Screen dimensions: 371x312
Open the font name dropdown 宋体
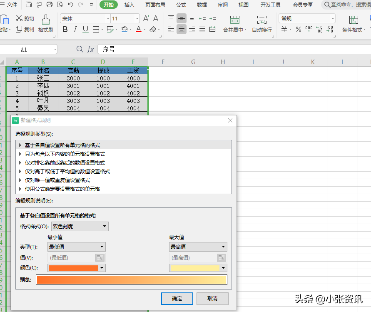pyautogui.click(x=108, y=18)
